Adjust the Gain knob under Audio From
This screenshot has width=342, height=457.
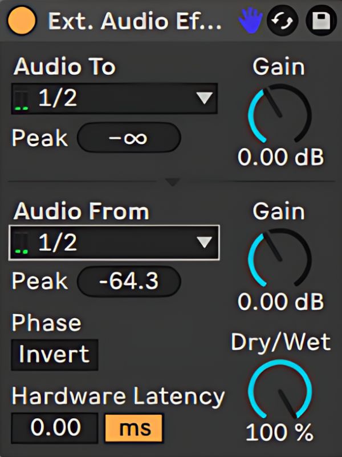pos(280,260)
